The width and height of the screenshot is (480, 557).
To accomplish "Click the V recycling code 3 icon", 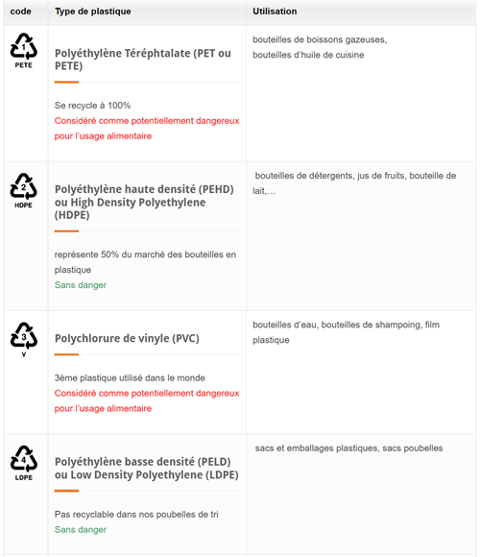I will pyautogui.click(x=23, y=339).
